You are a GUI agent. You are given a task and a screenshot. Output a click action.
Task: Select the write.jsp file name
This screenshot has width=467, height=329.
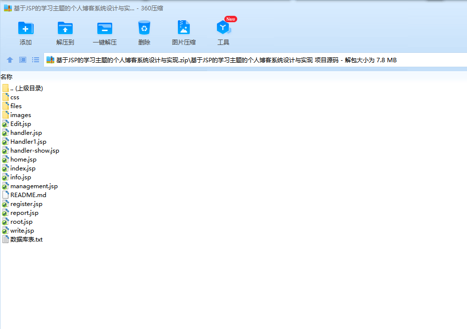(22, 231)
